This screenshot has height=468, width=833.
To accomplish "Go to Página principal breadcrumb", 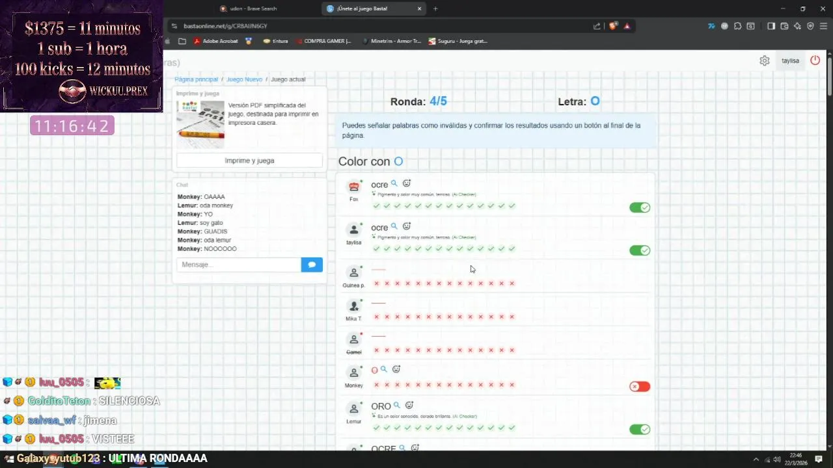I will [x=196, y=79].
